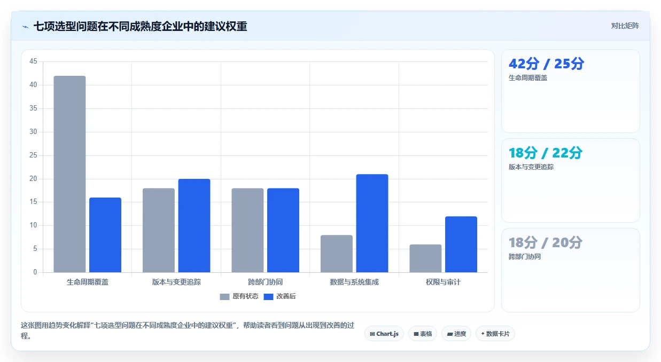Click the description paragraph below the chart

coord(187,330)
